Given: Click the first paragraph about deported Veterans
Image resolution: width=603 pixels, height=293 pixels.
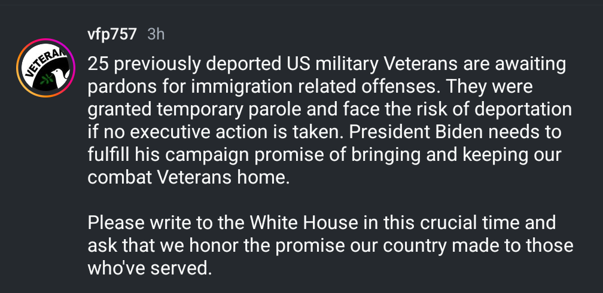Looking at the screenshot, I should pyautogui.click(x=330, y=121).
